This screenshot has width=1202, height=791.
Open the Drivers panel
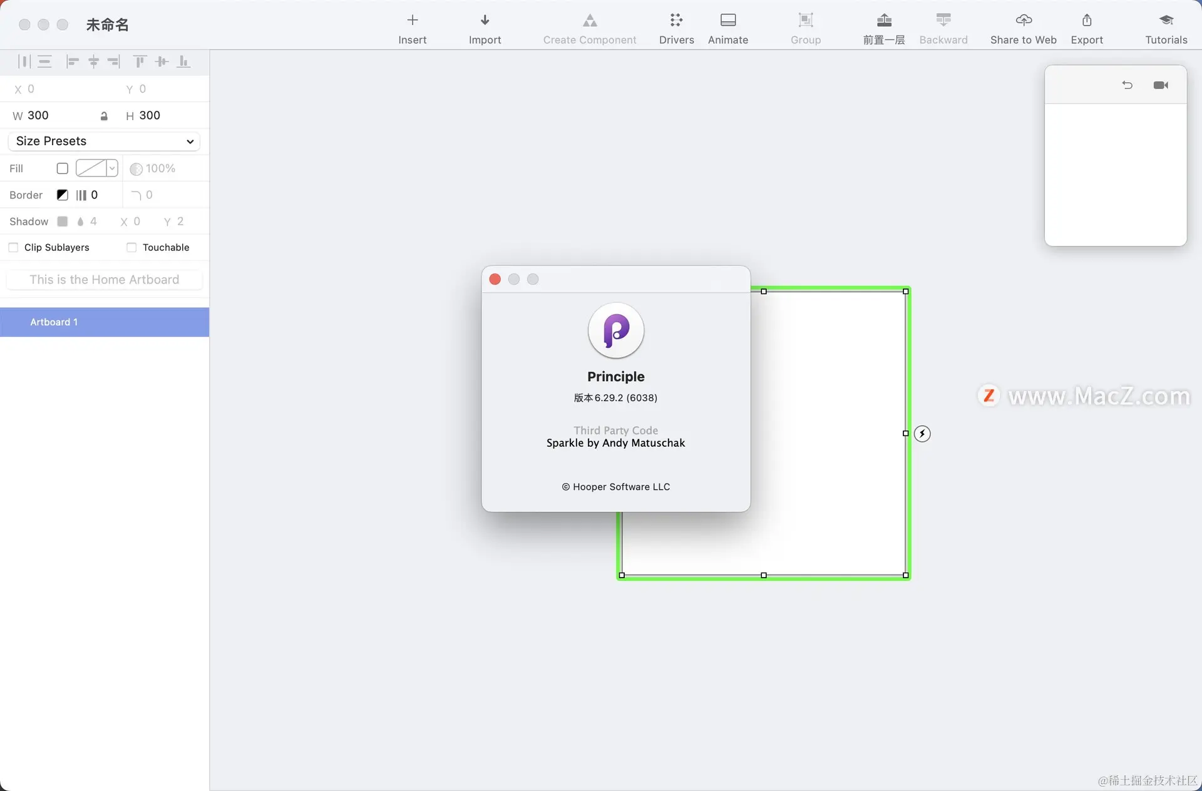(676, 28)
